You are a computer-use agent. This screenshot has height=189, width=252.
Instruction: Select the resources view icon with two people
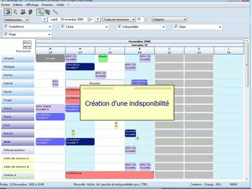8,12
